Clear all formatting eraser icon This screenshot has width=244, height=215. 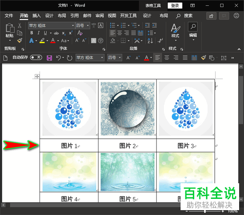(x=80, y=33)
